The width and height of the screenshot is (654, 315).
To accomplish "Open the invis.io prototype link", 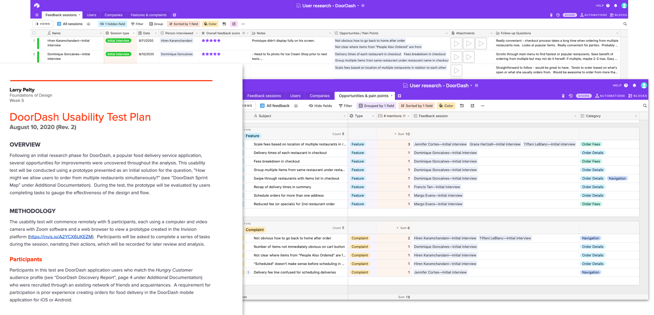I will [x=61, y=237].
